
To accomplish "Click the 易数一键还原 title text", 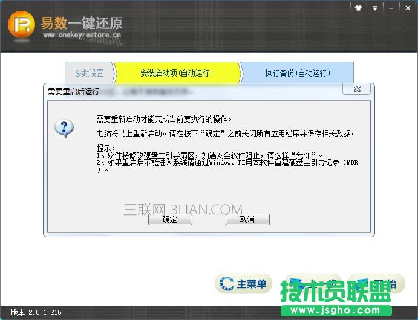I will click(x=81, y=22).
